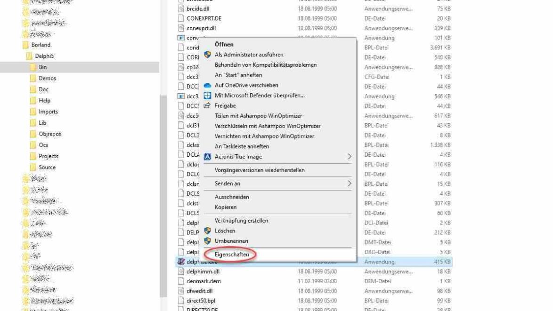553x311 pixels.
Task: Choose Auf OneDrive verschieben
Action: (x=246, y=85)
